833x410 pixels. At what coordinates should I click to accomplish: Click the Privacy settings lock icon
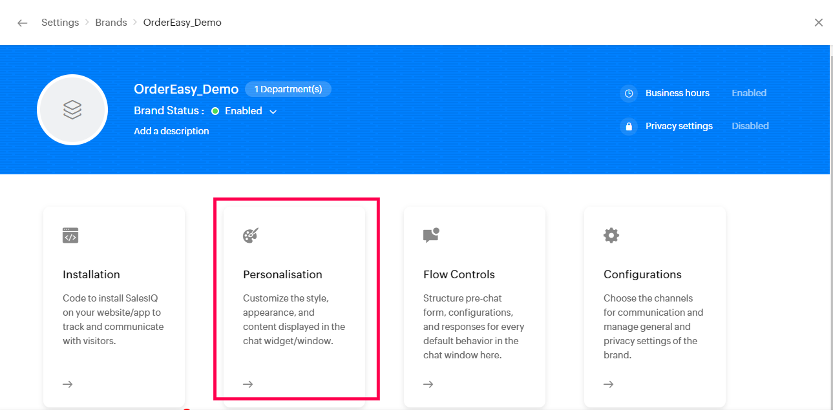pos(629,126)
